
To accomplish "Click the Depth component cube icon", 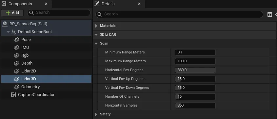I will 17,63.
